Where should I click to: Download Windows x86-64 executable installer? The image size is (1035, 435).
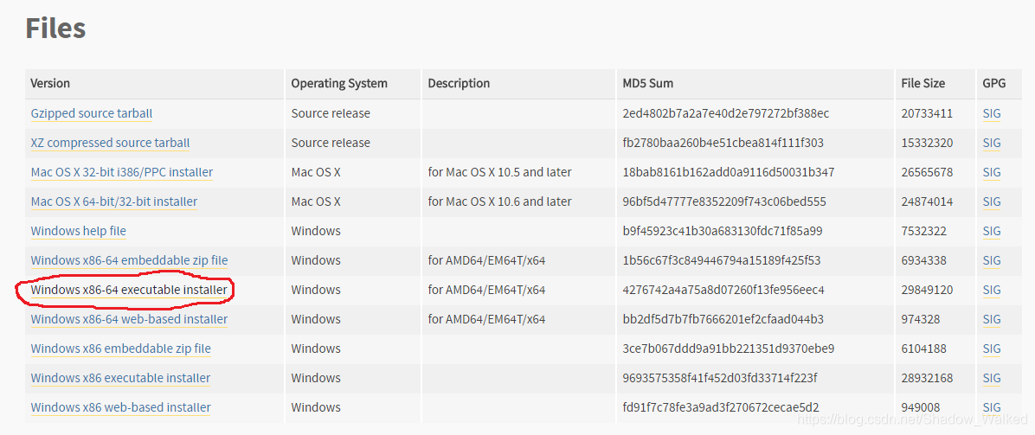tap(129, 290)
